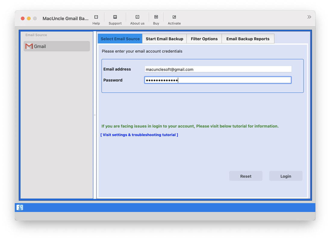Focus the Password entry field

point(218,80)
